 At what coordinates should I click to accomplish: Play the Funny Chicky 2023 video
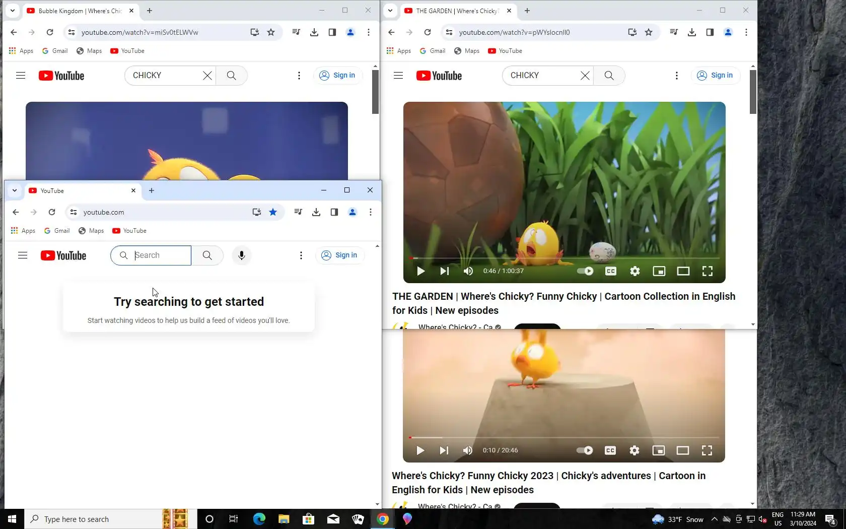[x=420, y=450]
